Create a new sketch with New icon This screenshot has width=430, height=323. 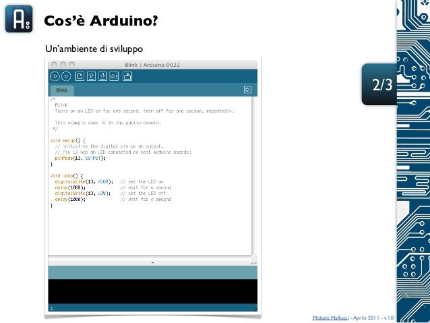[80, 76]
